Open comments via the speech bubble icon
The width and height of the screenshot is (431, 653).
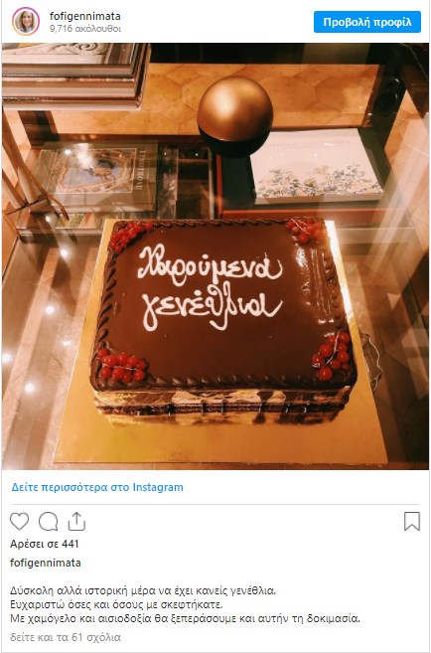click(49, 522)
